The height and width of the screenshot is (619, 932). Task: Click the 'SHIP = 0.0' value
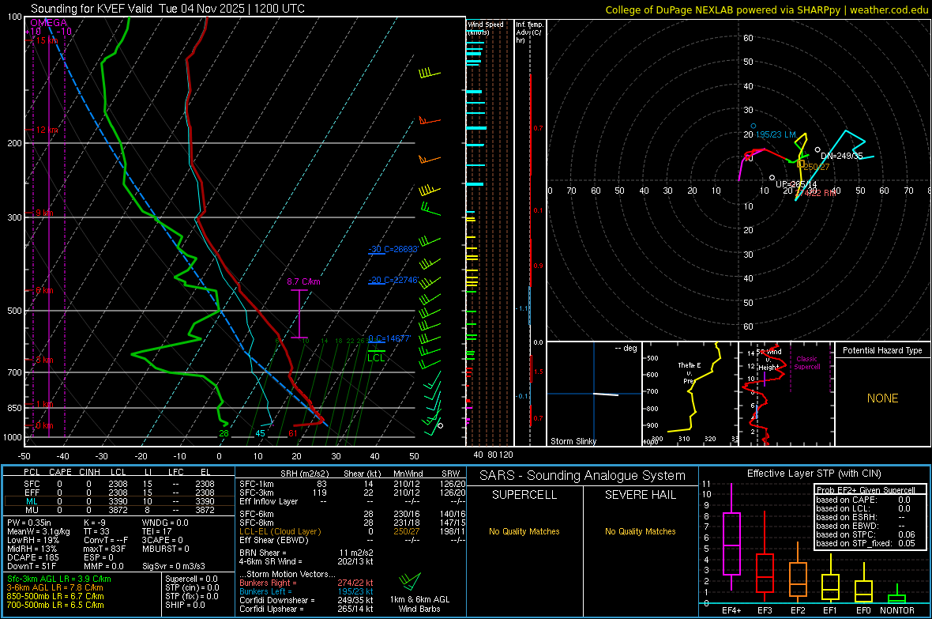click(185, 605)
